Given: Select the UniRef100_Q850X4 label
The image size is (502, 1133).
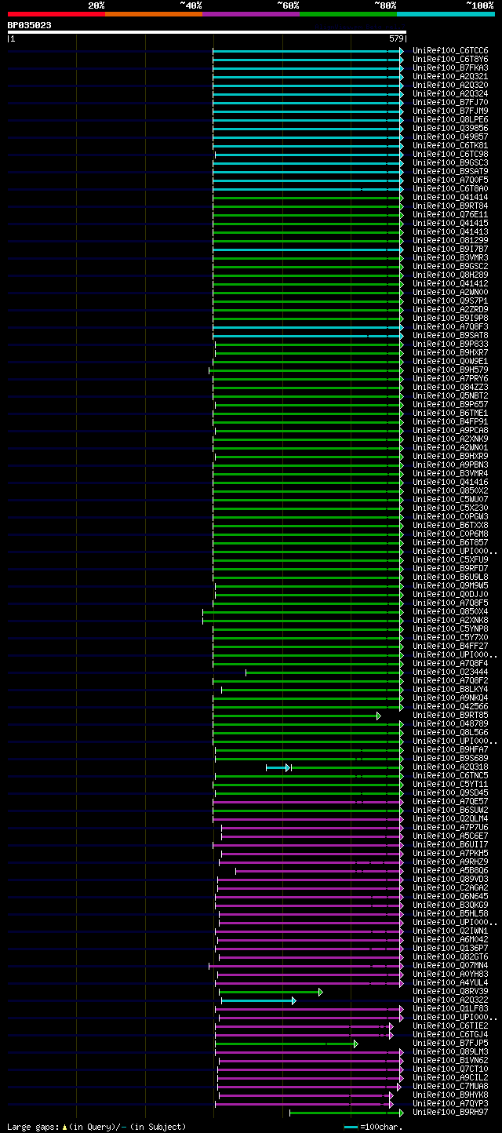Looking at the screenshot, I should point(449,612).
